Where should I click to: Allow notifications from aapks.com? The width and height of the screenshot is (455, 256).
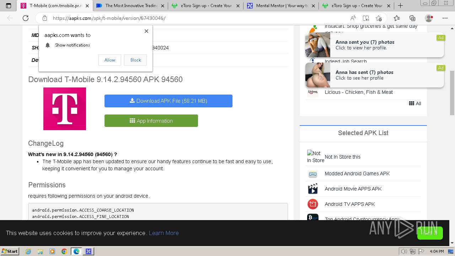tap(110, 60)
